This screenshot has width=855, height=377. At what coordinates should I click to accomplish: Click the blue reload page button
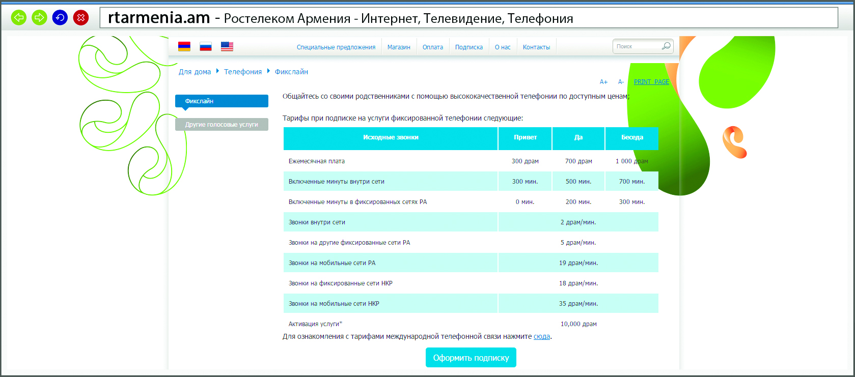point(60,18)
